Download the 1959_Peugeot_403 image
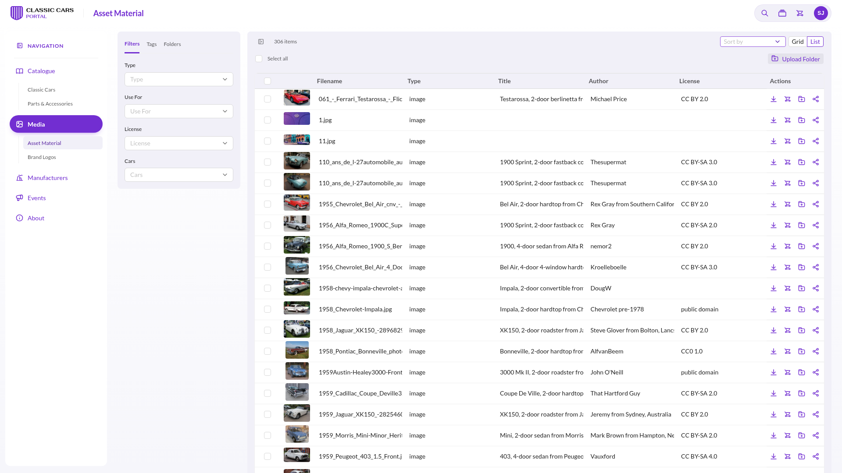Screen dimensions: 842x473 click(x=774, y=456)
